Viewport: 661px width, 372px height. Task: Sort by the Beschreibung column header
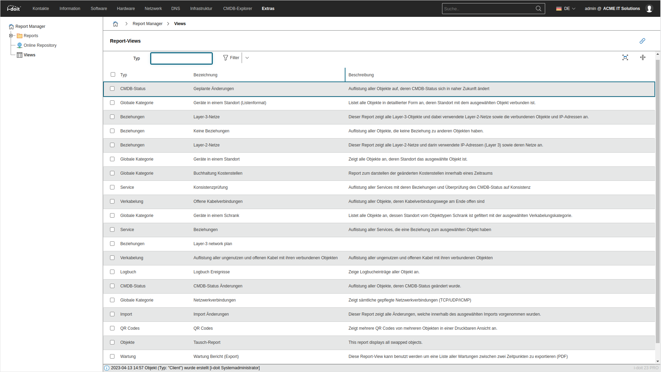pos(361,75)
